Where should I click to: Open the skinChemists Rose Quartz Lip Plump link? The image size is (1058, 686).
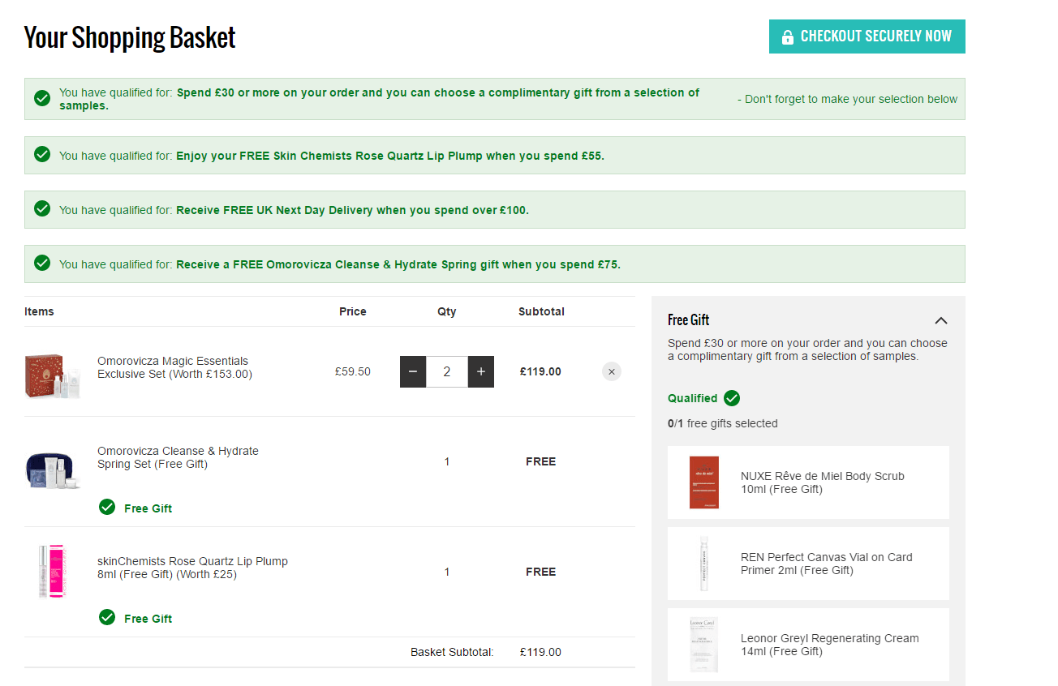point(192,568)
